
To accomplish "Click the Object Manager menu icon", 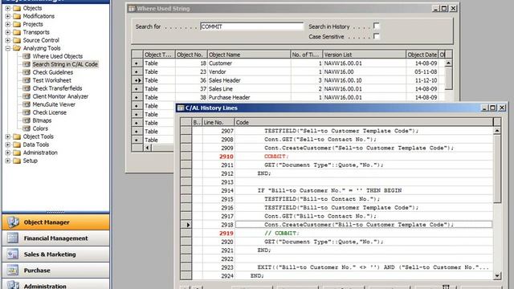I will (13, 222).
